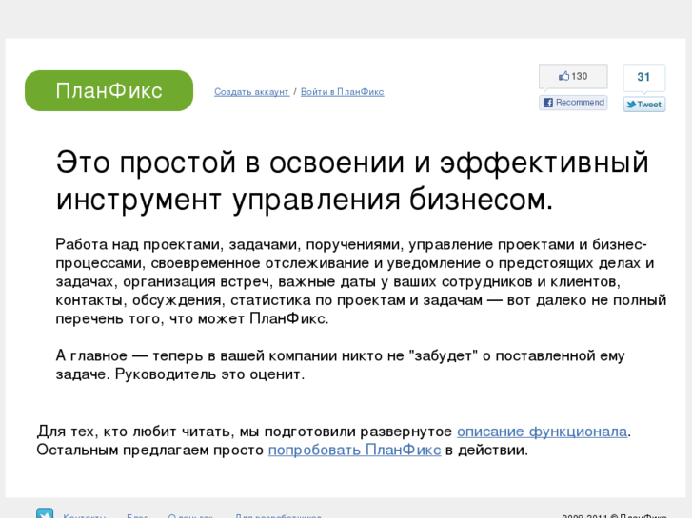Follow the попробовать ПланФикс link

(x=355, y=450)
